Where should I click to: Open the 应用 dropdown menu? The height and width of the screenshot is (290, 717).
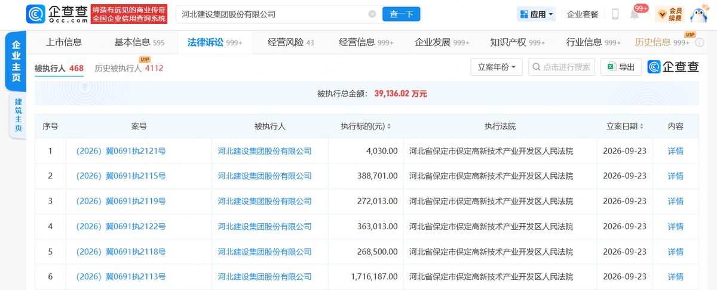(x=537, y=14)
